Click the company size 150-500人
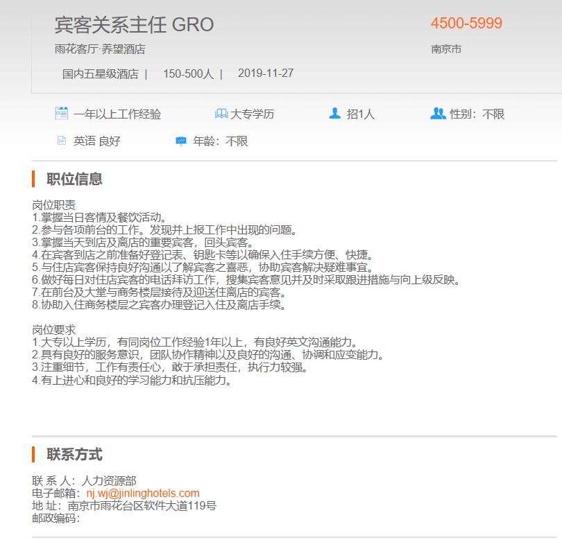The width and height of the screenshot is (562, 540). pos(188,73)
